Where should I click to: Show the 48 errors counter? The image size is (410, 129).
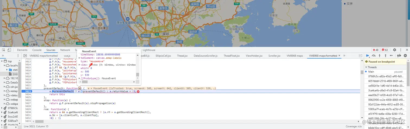[x=376, y=50]
